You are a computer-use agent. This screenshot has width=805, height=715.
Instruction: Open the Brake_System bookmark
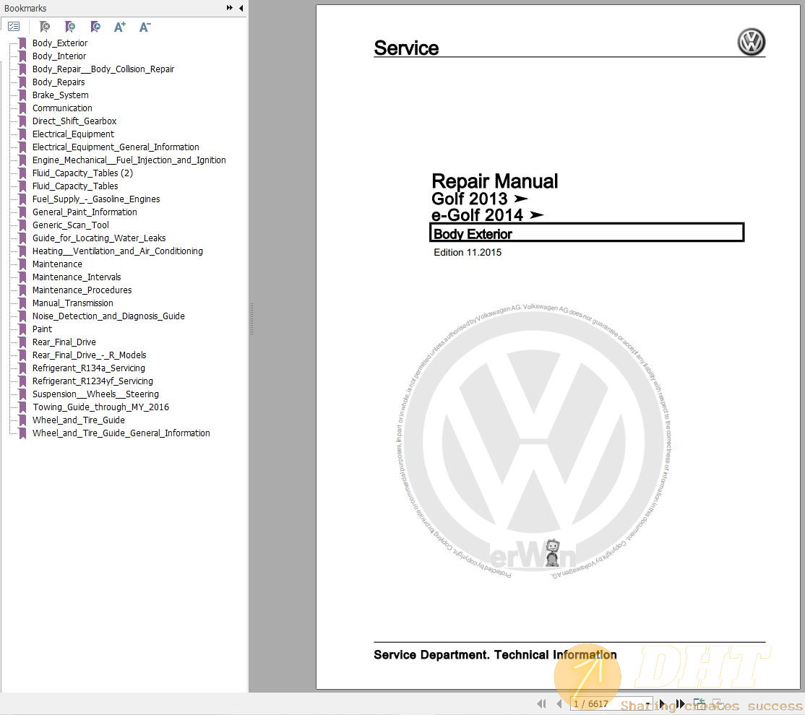[60, 95]
